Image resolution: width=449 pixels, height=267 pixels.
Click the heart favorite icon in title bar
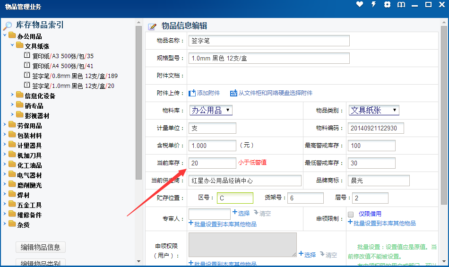(x=360, y=4)
